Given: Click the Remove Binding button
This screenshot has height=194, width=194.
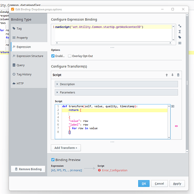Looking at the screenshot, I should (28, 169).
